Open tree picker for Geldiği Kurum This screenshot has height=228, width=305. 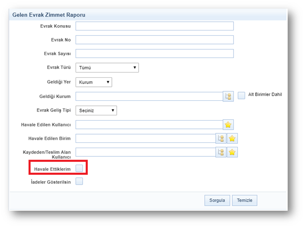click(x=228, y=97)
